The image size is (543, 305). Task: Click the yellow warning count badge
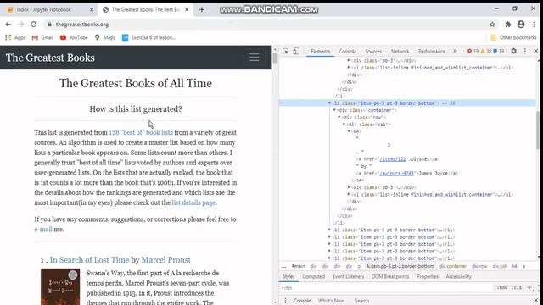(486, 51)
